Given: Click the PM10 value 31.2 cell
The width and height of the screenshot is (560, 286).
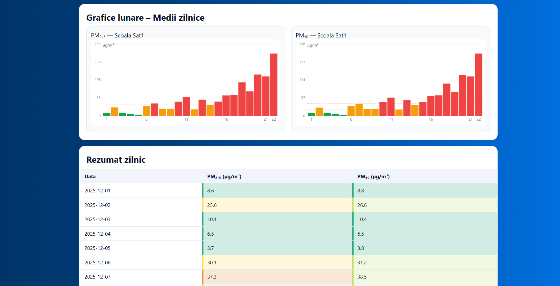Looking at the screenshot, I should tap(362, 263).
